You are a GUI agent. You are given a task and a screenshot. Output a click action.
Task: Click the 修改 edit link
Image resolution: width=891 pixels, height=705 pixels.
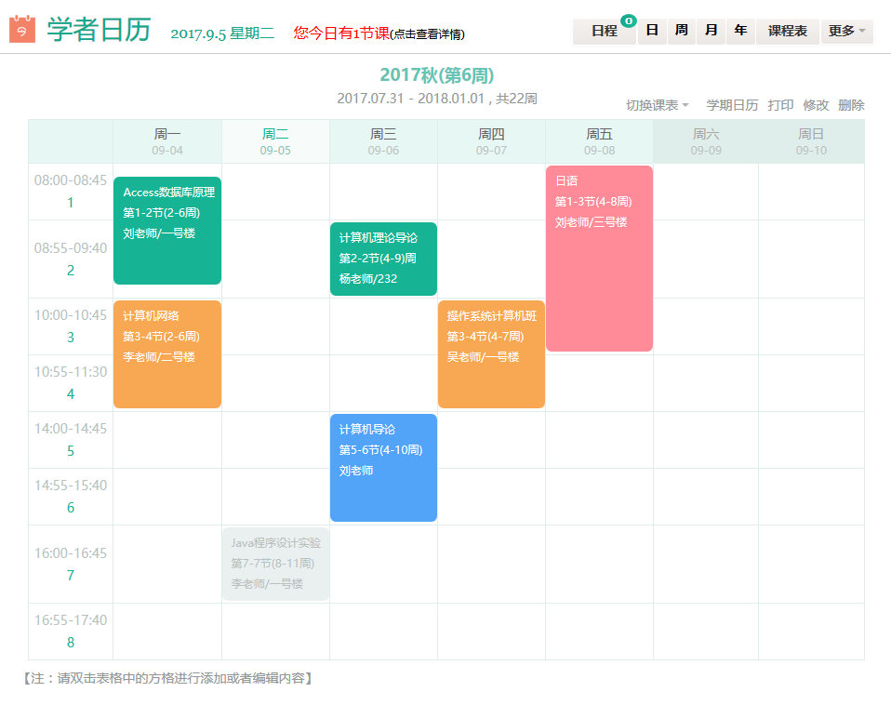[x=816, y=105]
